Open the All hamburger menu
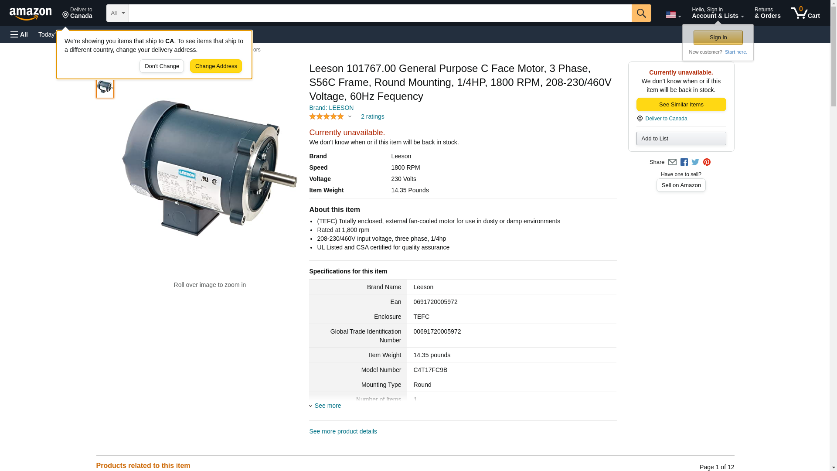 (x=19, y=34)
